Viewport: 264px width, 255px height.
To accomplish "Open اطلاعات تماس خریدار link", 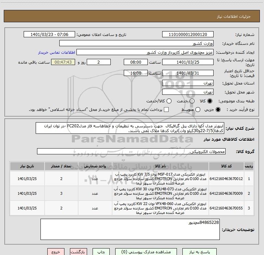I will tap(57, 52).
